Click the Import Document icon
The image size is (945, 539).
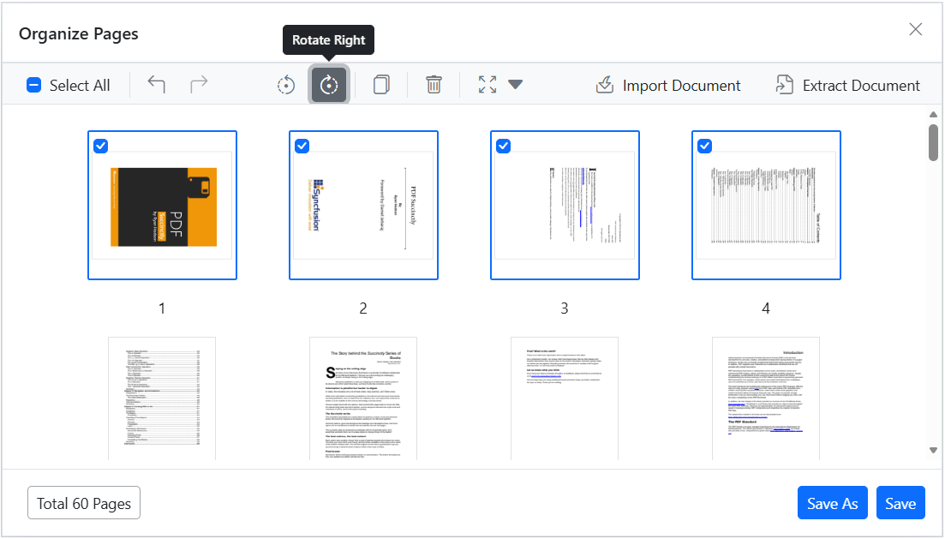(x=605, y=85)
